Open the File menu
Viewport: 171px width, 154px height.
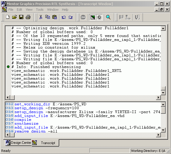tap(11, 10)
